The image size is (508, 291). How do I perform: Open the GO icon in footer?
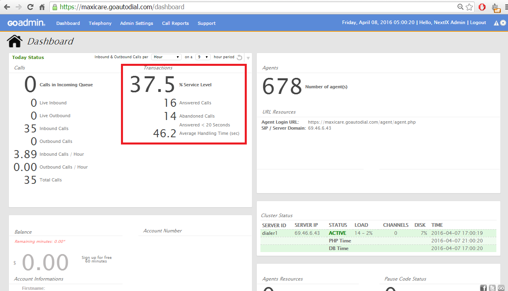[x=501, y=287]
